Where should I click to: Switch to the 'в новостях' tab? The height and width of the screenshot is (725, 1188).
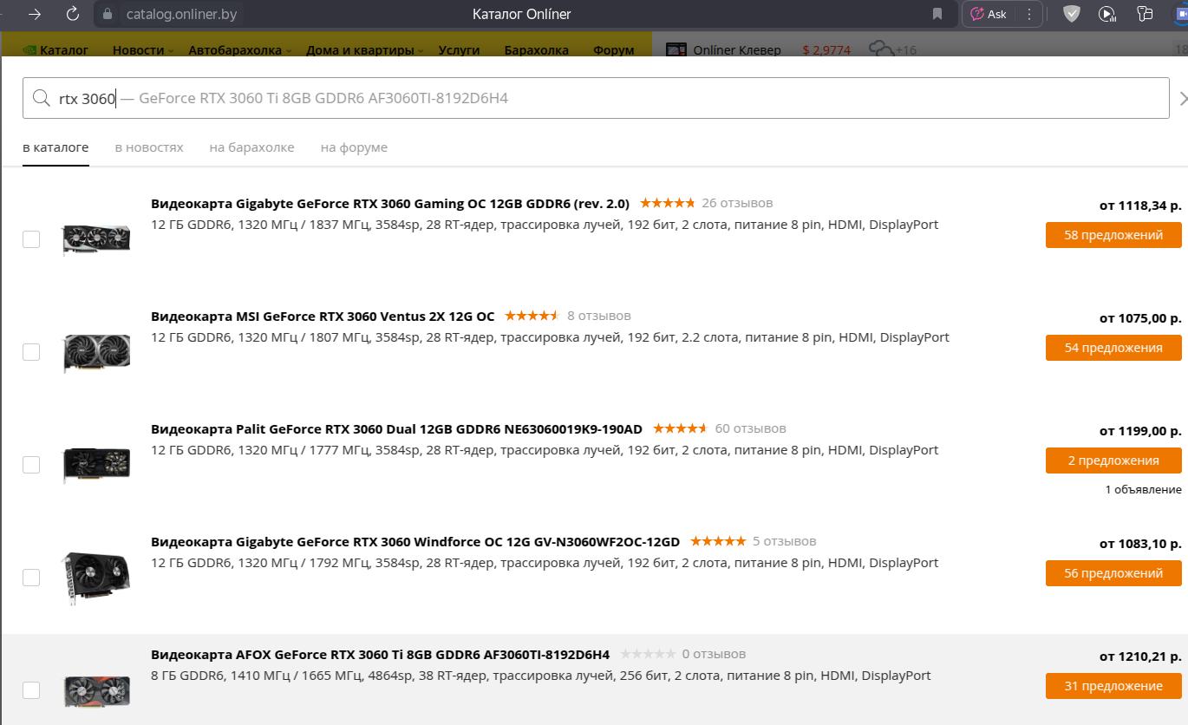pyautogui.click(x=149, y=147)
